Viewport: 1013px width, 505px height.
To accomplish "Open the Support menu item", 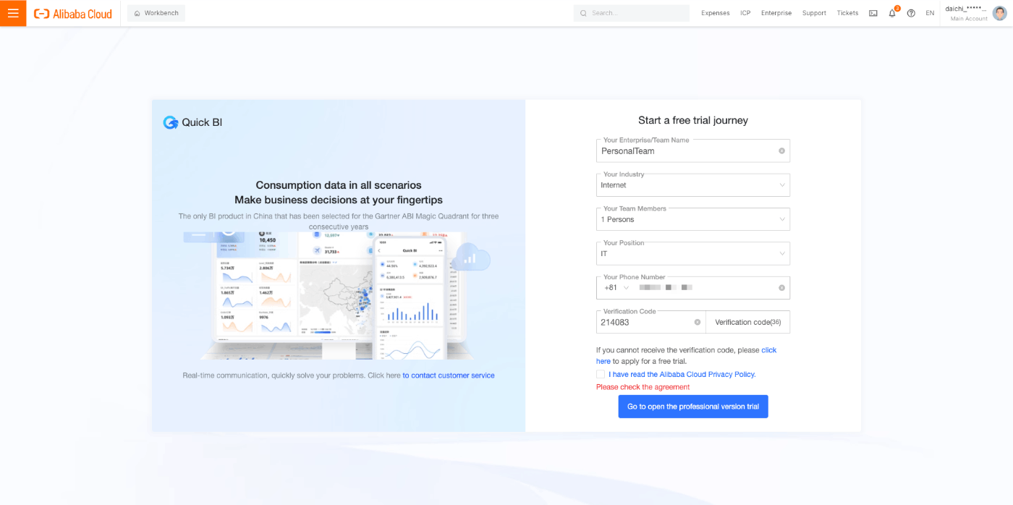I will pos(814,13).
